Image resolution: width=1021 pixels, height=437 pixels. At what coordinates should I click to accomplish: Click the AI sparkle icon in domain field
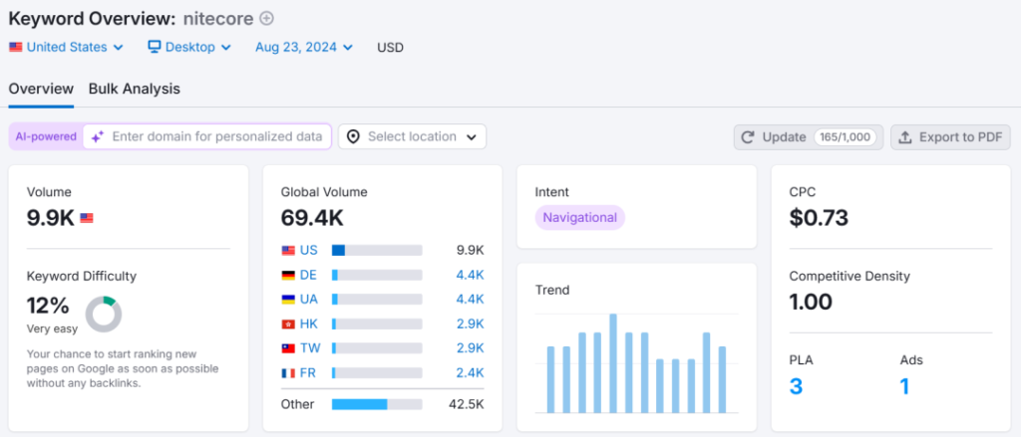(98, 137)
